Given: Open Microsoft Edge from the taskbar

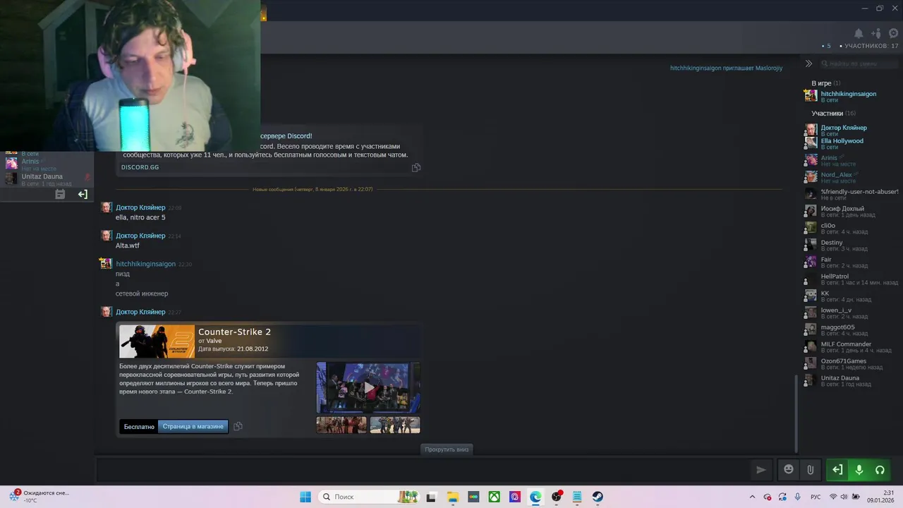Looking at the screenshot, I should [536, 497].
